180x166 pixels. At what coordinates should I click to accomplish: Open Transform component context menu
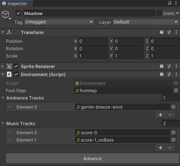click(176, 32)
